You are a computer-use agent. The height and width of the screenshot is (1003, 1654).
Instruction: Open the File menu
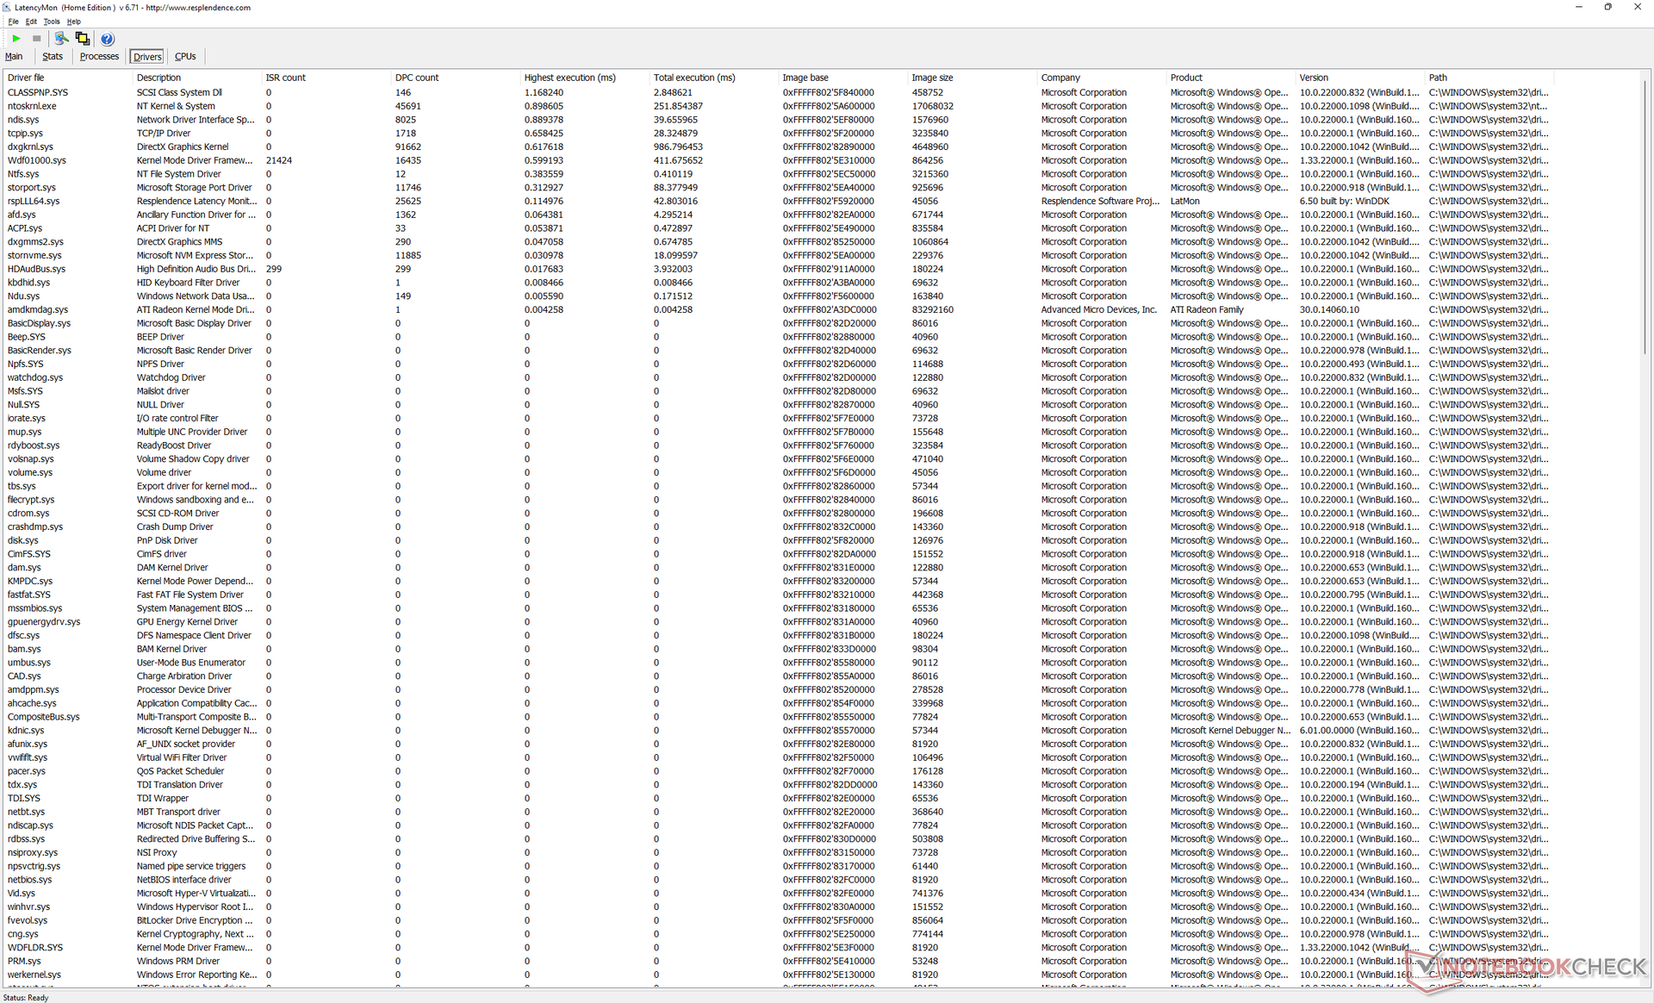[13, 22]
